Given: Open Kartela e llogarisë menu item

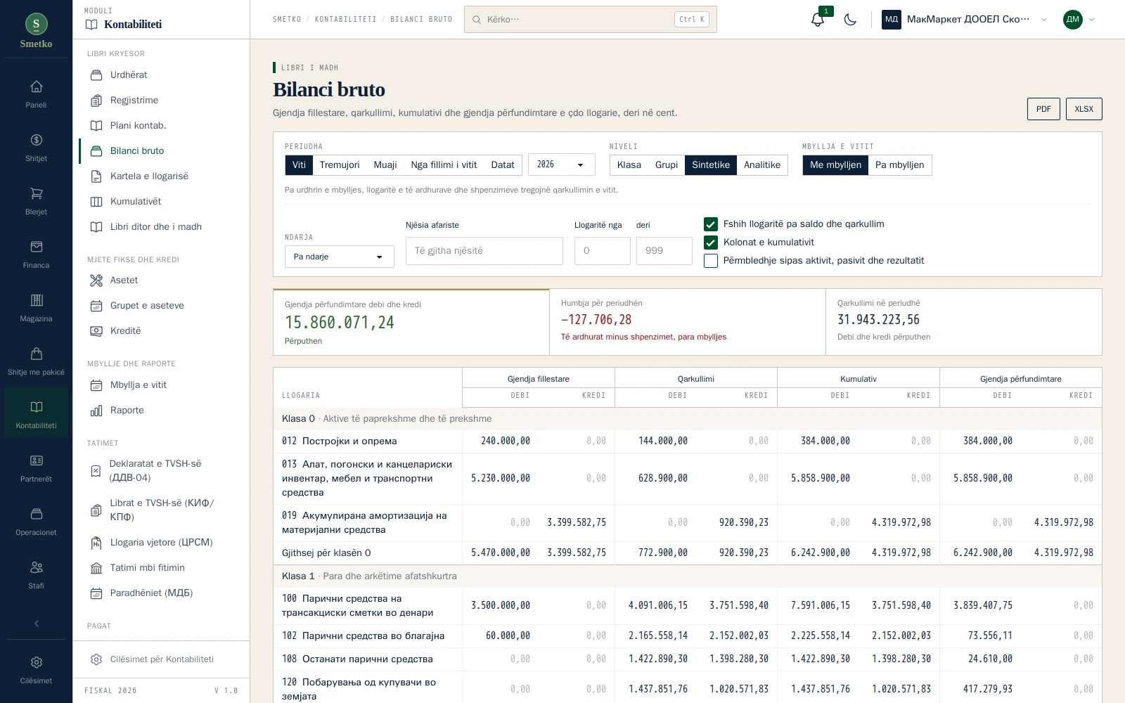Looking at the screenshot, I should (x=161, y=176).
